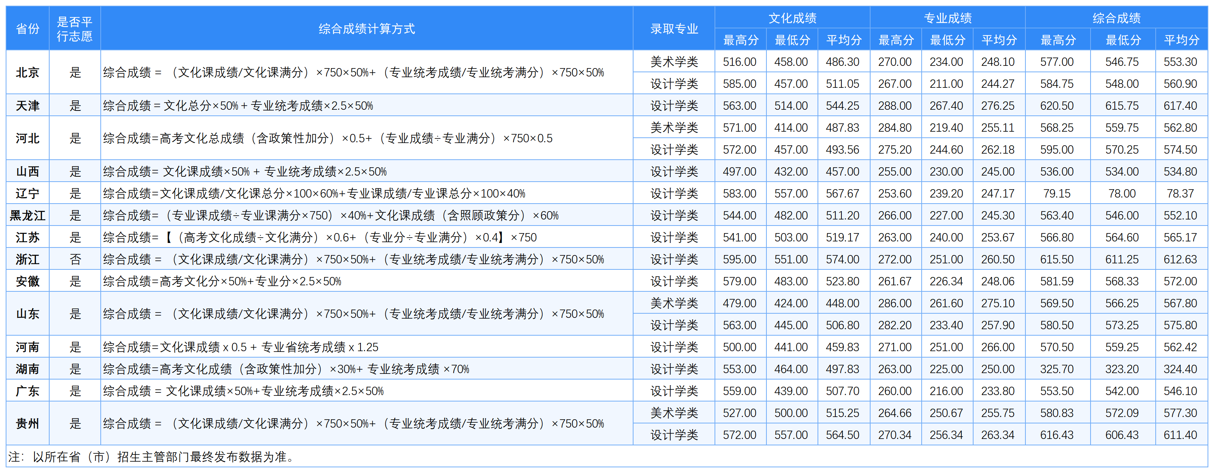Select the 综合成绩计算方式 column header
The height and width of the screenshot is (473, 1214).
(367, 29)
